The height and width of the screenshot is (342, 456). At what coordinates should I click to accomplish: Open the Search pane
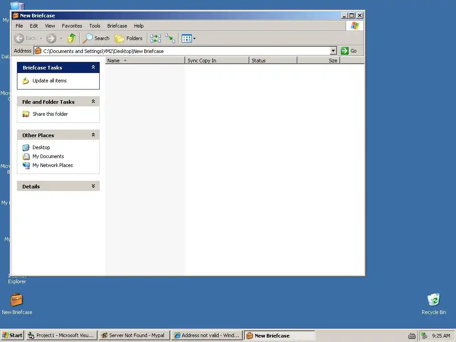point(96,38)
